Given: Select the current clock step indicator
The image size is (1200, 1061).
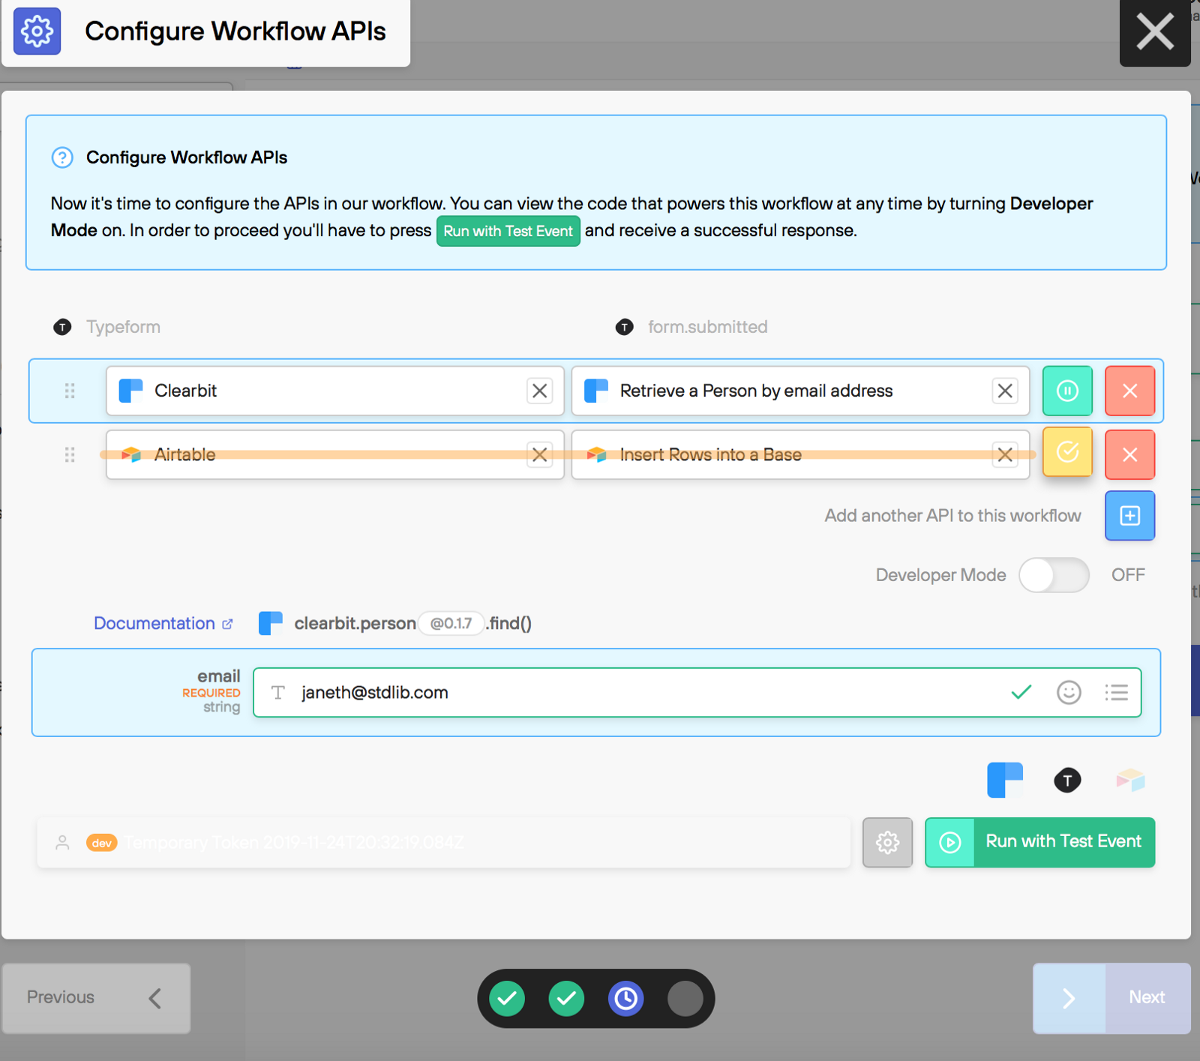Looking at the screenshot, I should click(625, 998).
